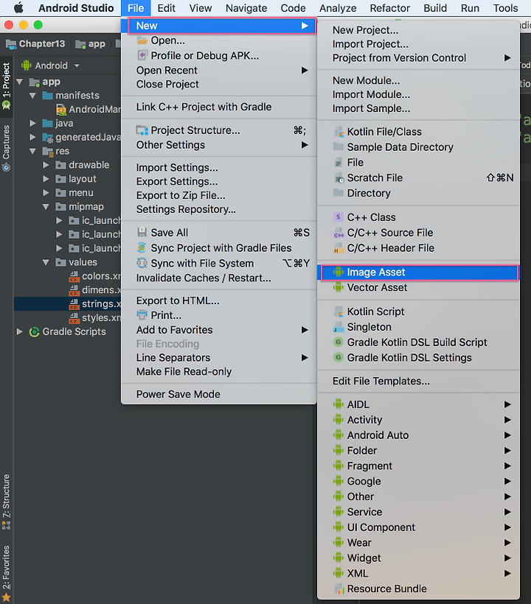Image resolution: width=531 pixels, height=604 pixels.
Task: Collapse the values folder
Action: 46,262
